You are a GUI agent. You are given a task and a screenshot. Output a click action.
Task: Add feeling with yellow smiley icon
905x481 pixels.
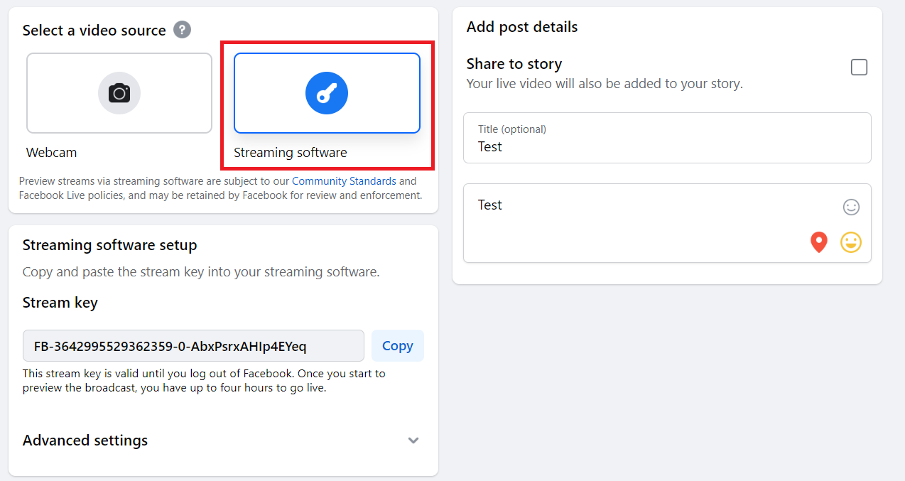pyautogui.click(x=851, y=242)
